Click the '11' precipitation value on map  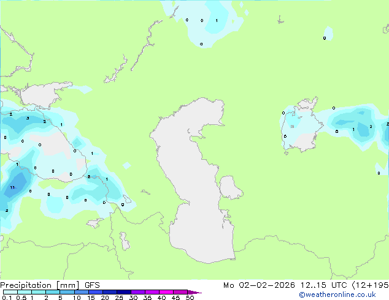coord(12,187)
